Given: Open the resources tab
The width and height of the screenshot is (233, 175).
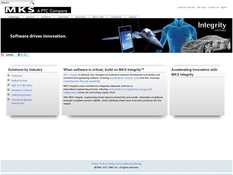Looking at the screenshot, I should coord(80,17).
